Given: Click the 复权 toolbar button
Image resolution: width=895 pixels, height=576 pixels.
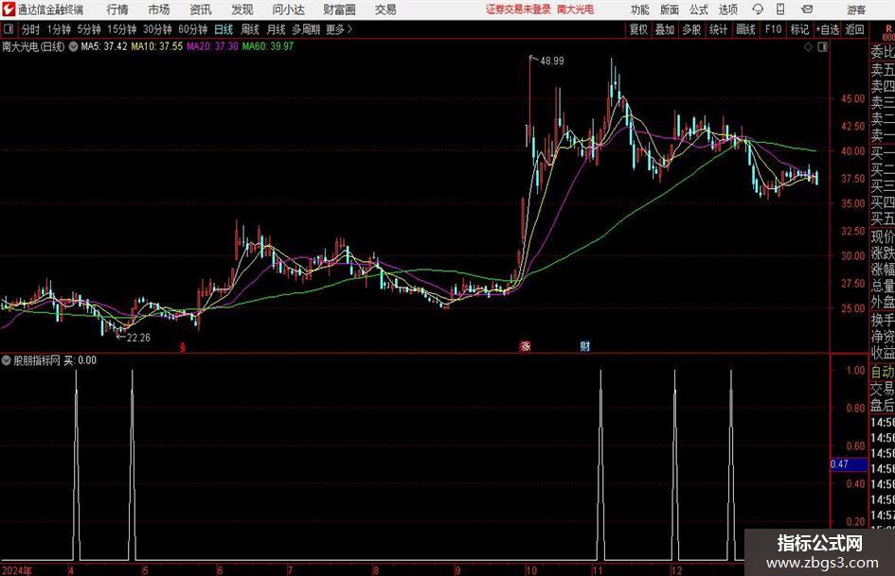Looking at the screenshot, I should pos(638,29).
